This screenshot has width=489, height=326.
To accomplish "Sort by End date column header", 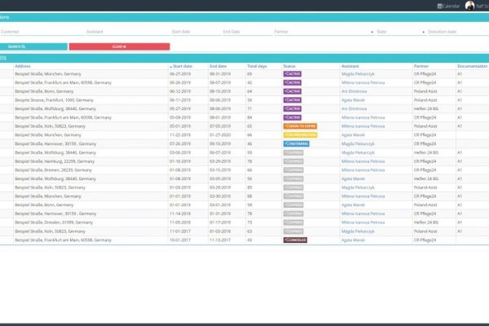I will (x=218, y=66).
